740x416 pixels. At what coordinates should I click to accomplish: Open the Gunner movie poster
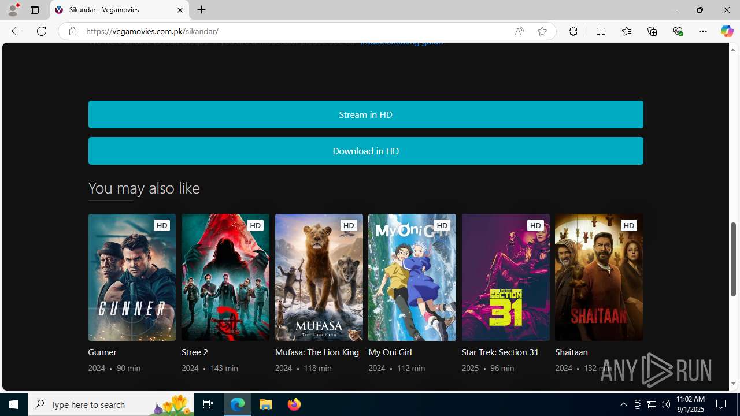[132, 277]
